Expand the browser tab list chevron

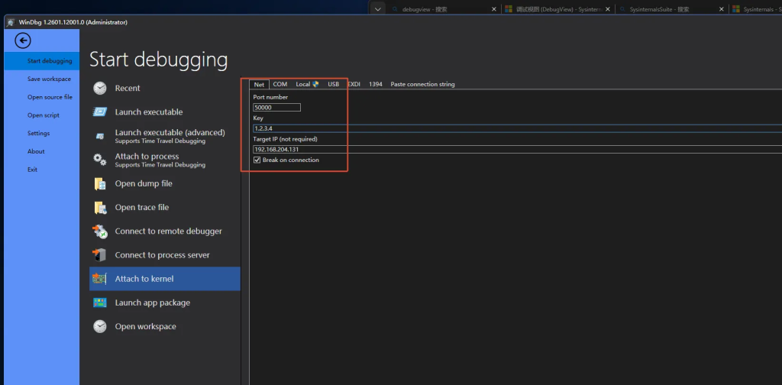(378, 9)
